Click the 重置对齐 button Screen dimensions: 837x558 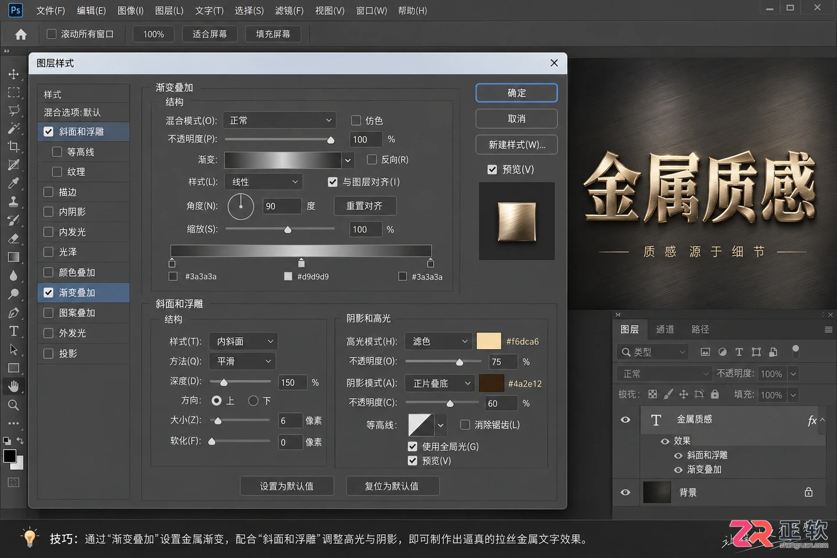pyautogui.click(x=365, y=206)
